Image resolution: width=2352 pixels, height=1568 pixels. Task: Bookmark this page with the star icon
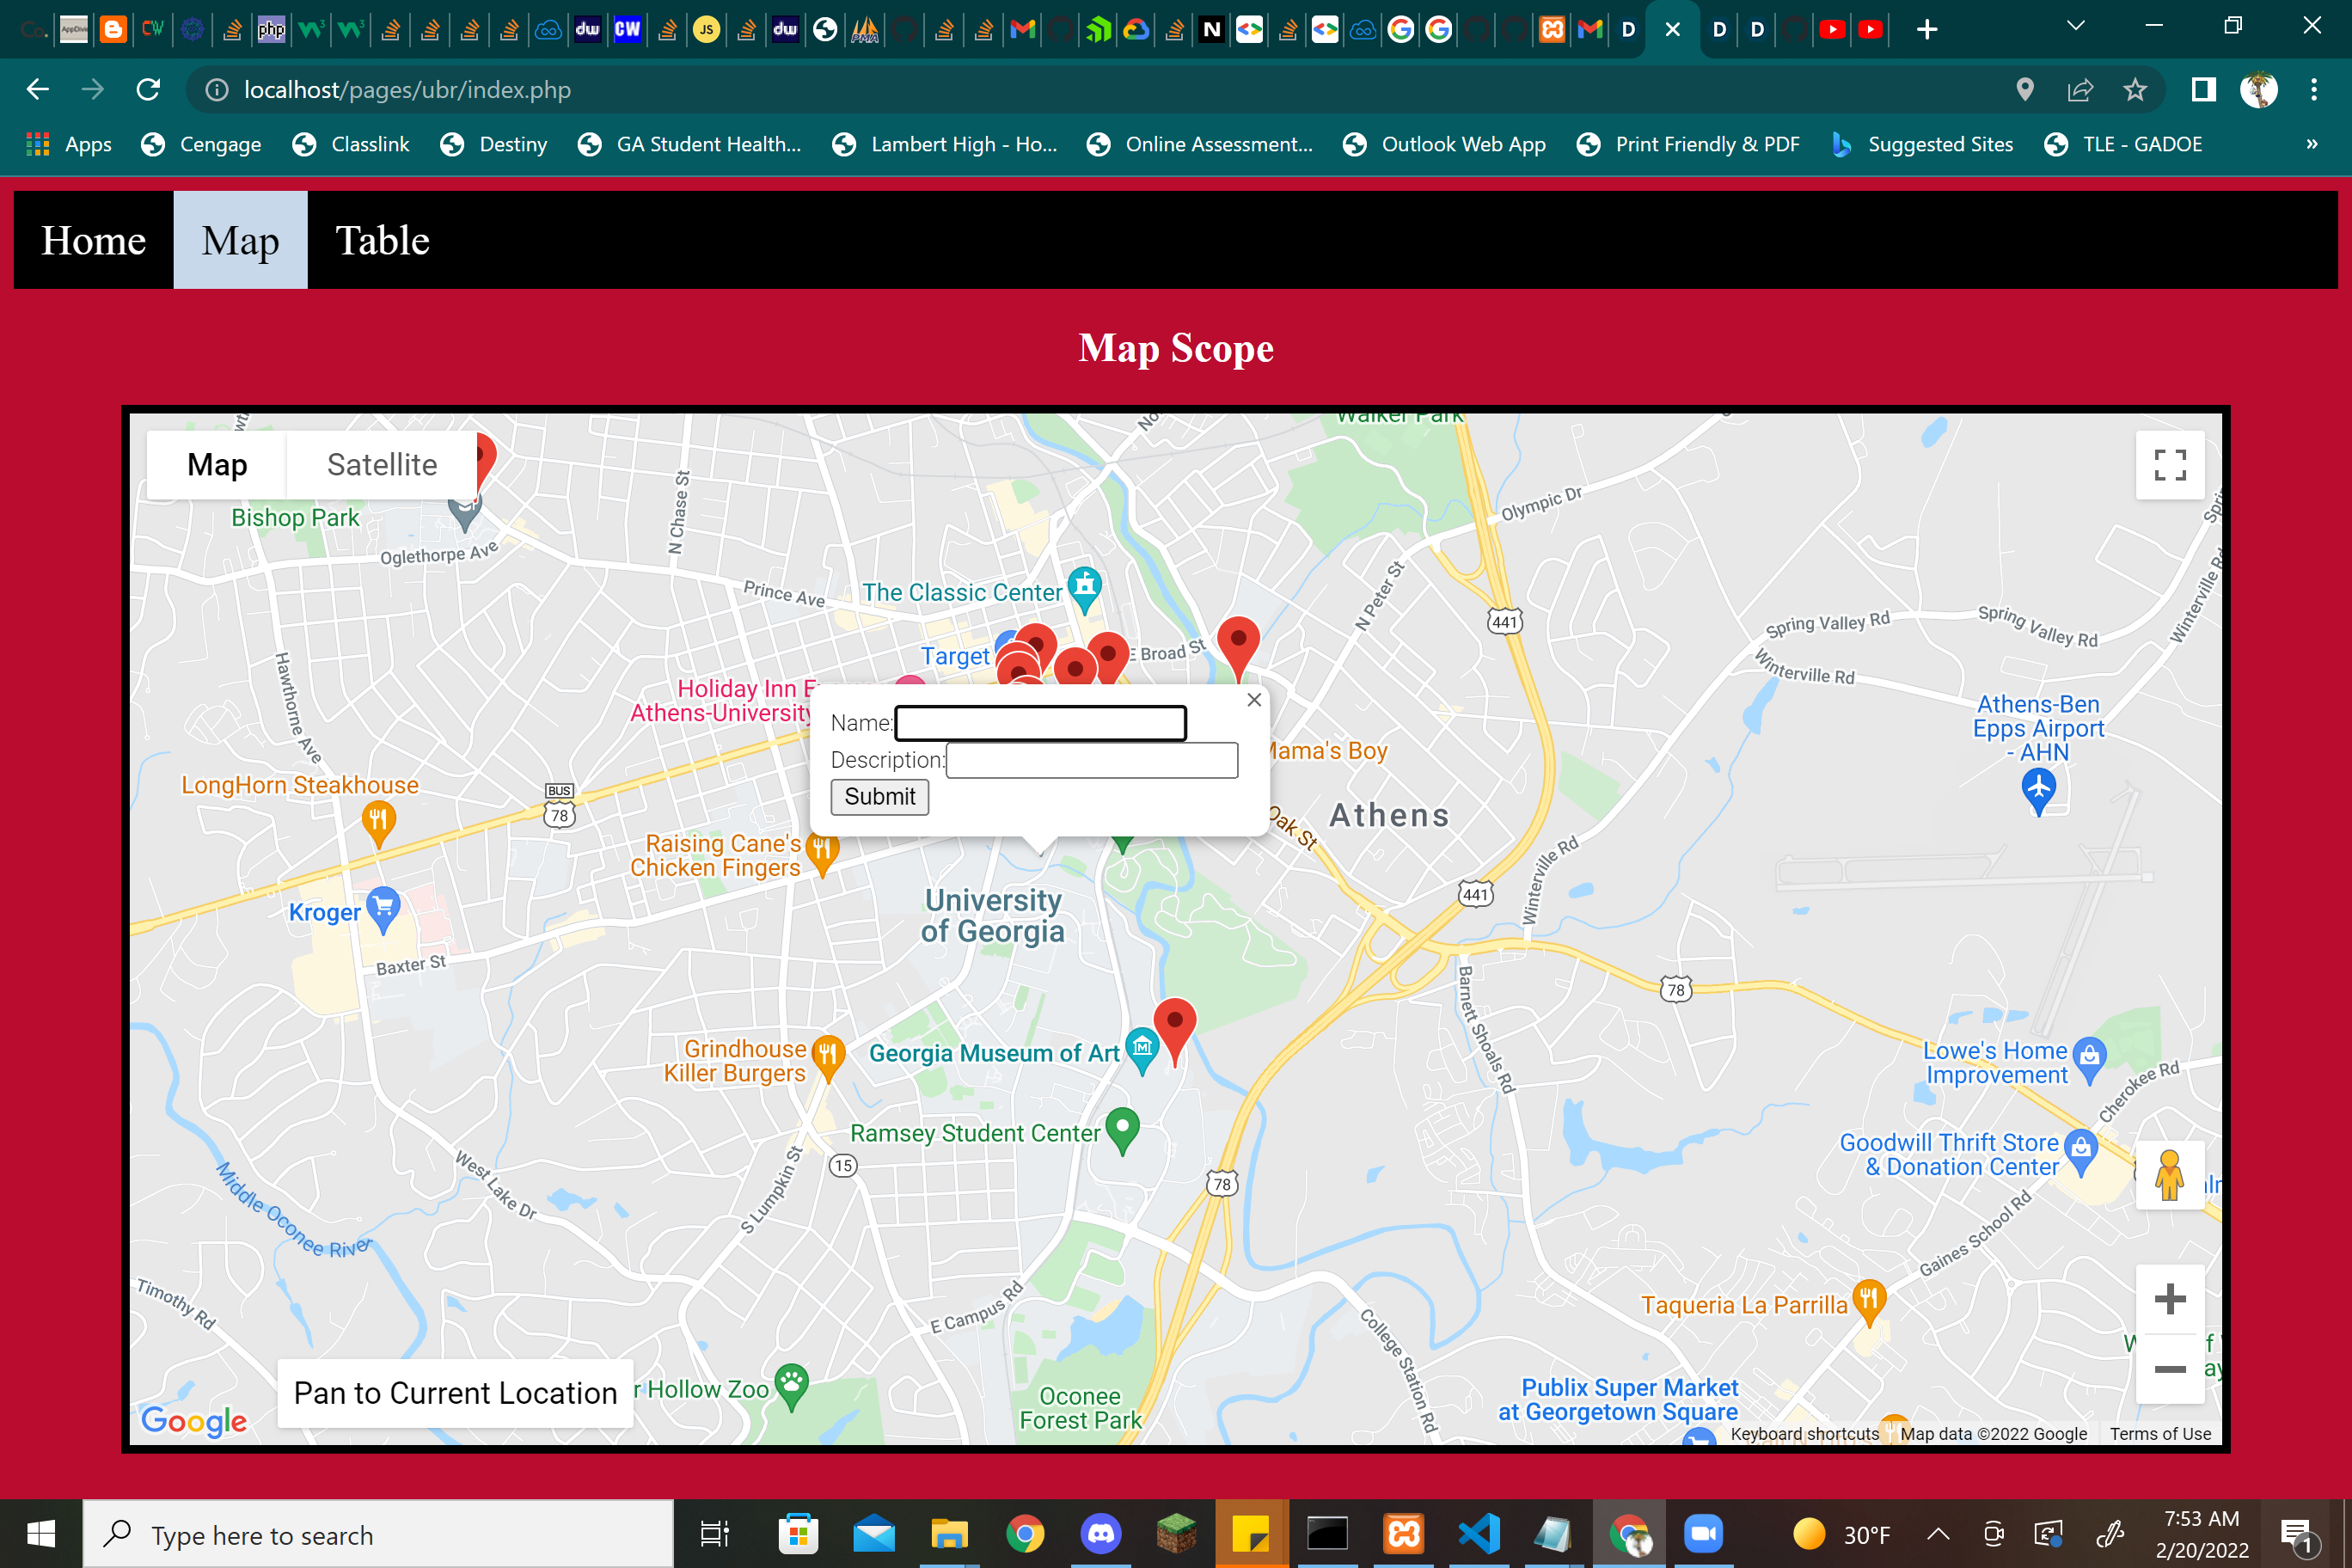coord(2134,90)
